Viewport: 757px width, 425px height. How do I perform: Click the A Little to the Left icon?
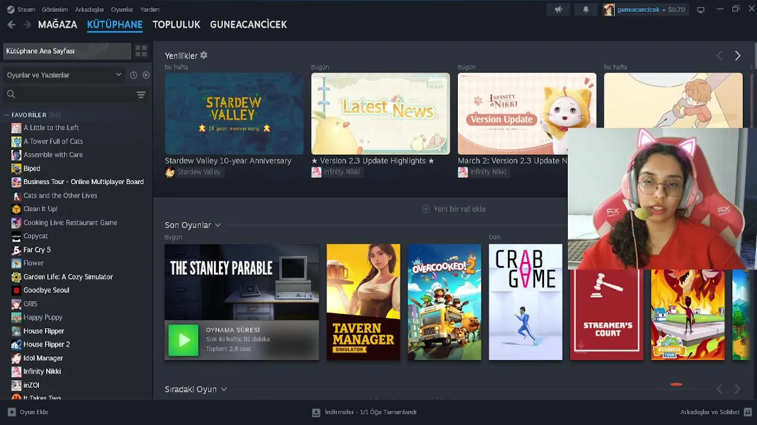tap(17, 127)
